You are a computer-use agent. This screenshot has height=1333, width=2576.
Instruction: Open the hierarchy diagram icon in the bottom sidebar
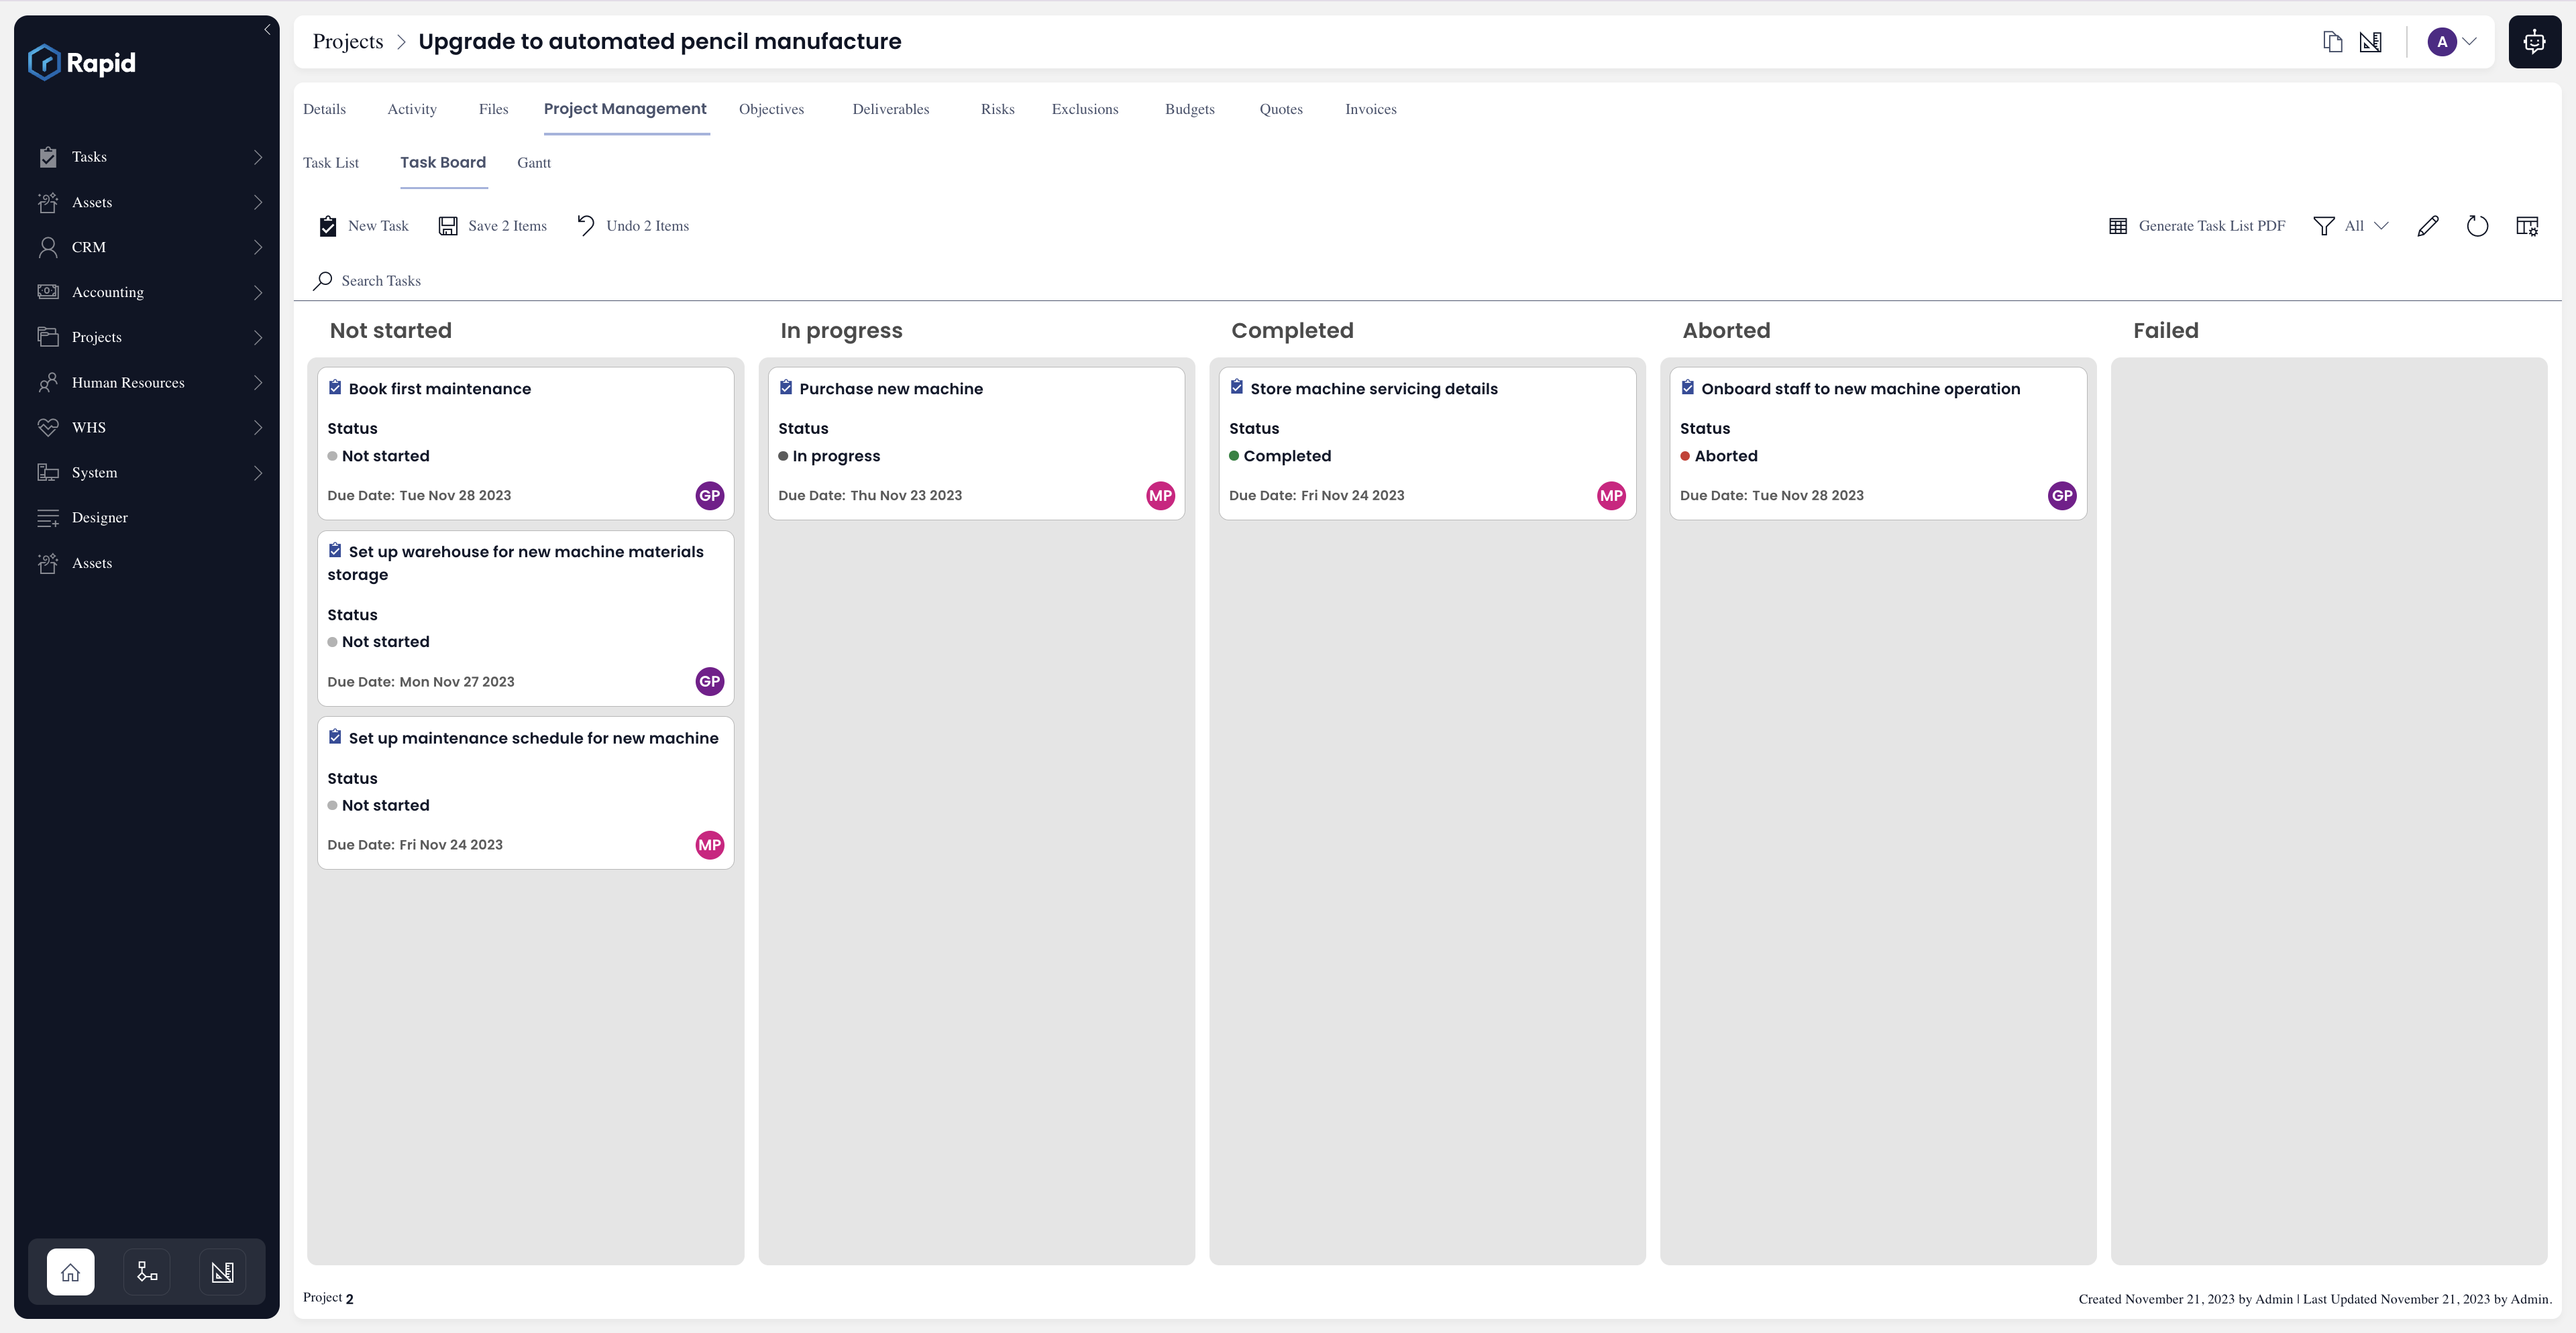coord(147,1272)
